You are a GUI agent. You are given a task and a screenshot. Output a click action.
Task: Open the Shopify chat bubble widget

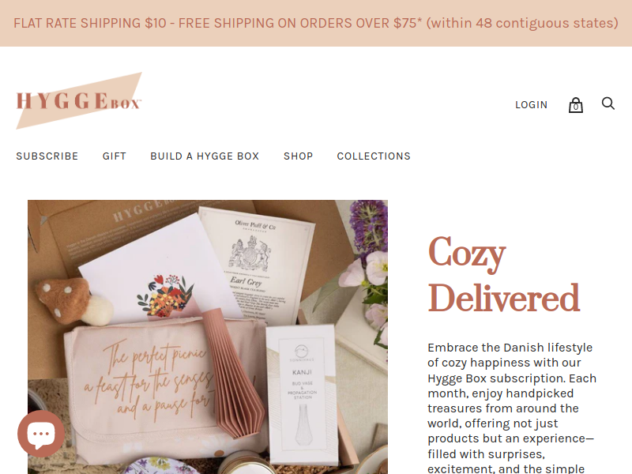(41, 434)
